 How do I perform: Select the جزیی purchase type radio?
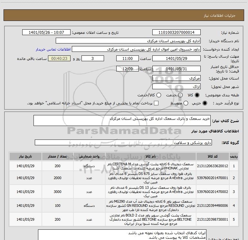pos(205,103)
